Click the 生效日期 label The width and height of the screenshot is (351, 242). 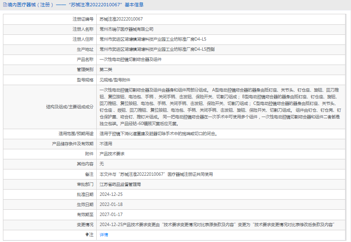point(85,205)
